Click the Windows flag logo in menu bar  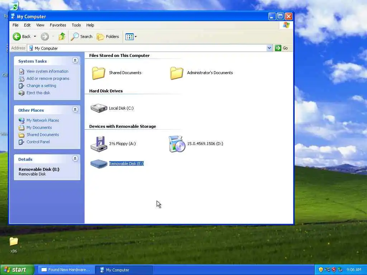tap(286, 25)
